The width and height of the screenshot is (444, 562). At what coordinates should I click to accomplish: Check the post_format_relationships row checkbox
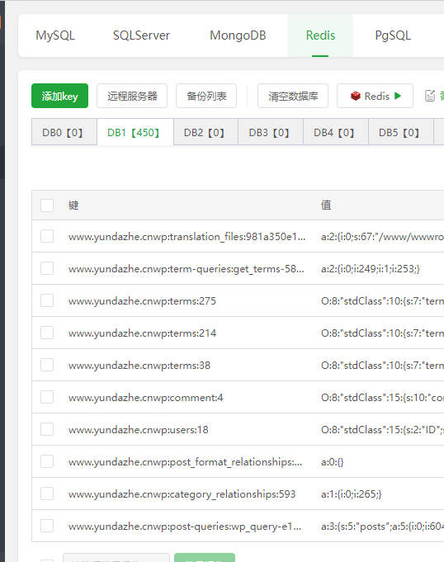[47, 461]
